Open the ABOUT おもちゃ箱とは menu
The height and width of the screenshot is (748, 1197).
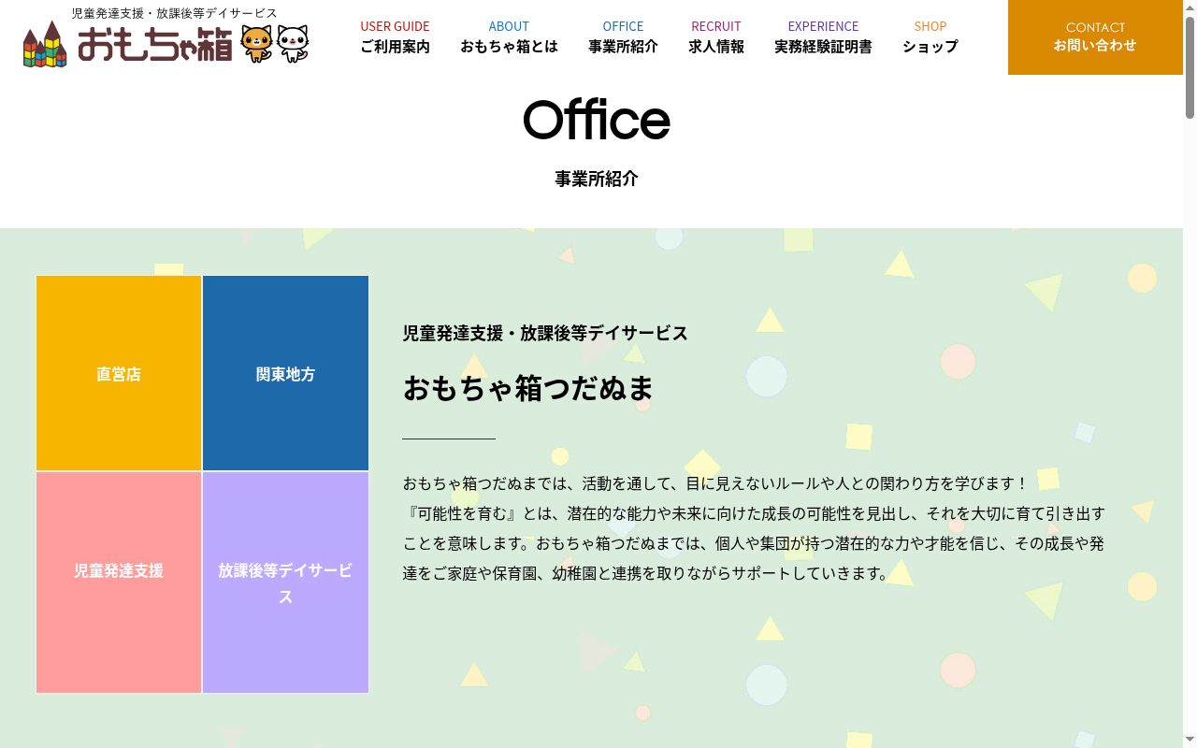[509, 37]
